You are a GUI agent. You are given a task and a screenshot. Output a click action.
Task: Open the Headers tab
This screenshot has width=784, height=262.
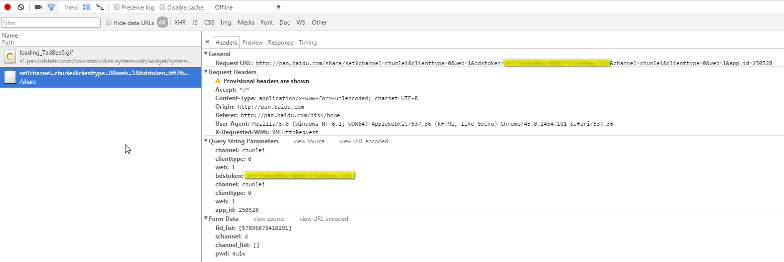[226, 43]
